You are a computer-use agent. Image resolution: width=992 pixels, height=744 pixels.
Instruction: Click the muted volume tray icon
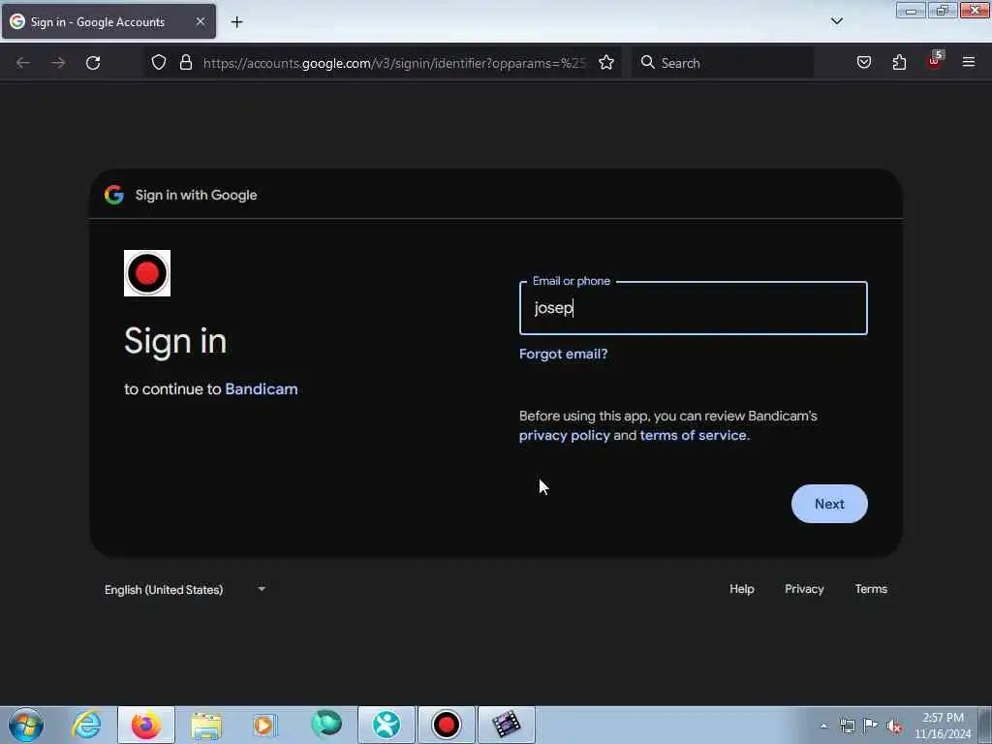[x=894, y=727]
